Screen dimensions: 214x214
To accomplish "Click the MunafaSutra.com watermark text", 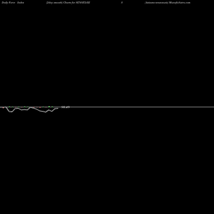I will click(180, 3).
